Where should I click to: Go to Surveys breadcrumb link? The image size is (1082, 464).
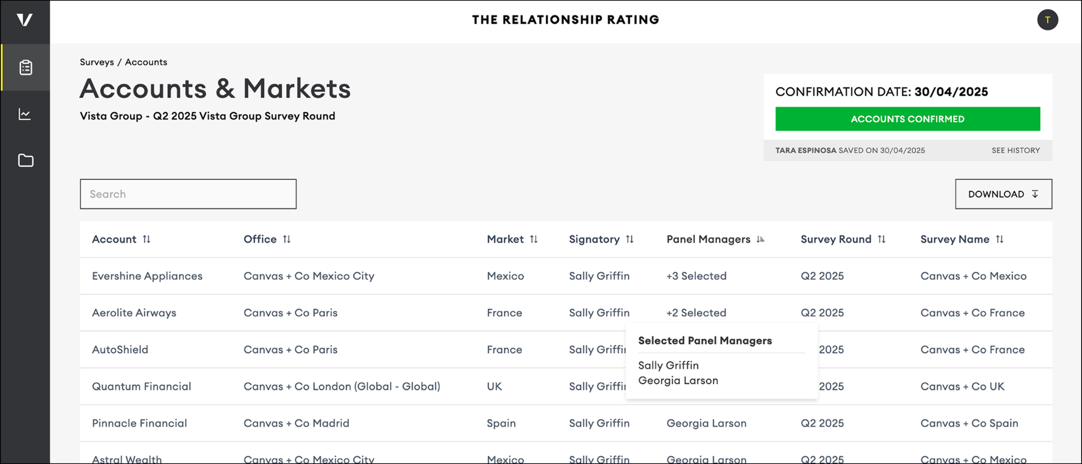(97, 62)
